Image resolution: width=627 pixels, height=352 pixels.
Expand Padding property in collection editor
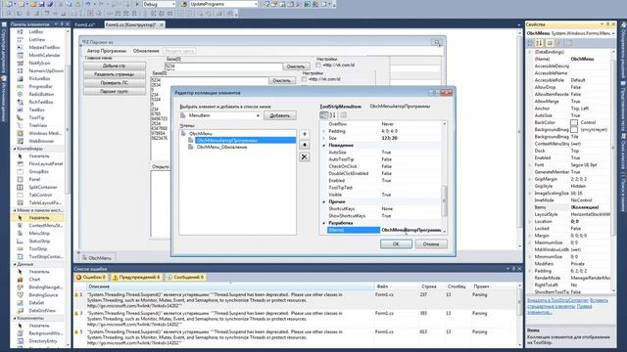click(x=324, y=131)
